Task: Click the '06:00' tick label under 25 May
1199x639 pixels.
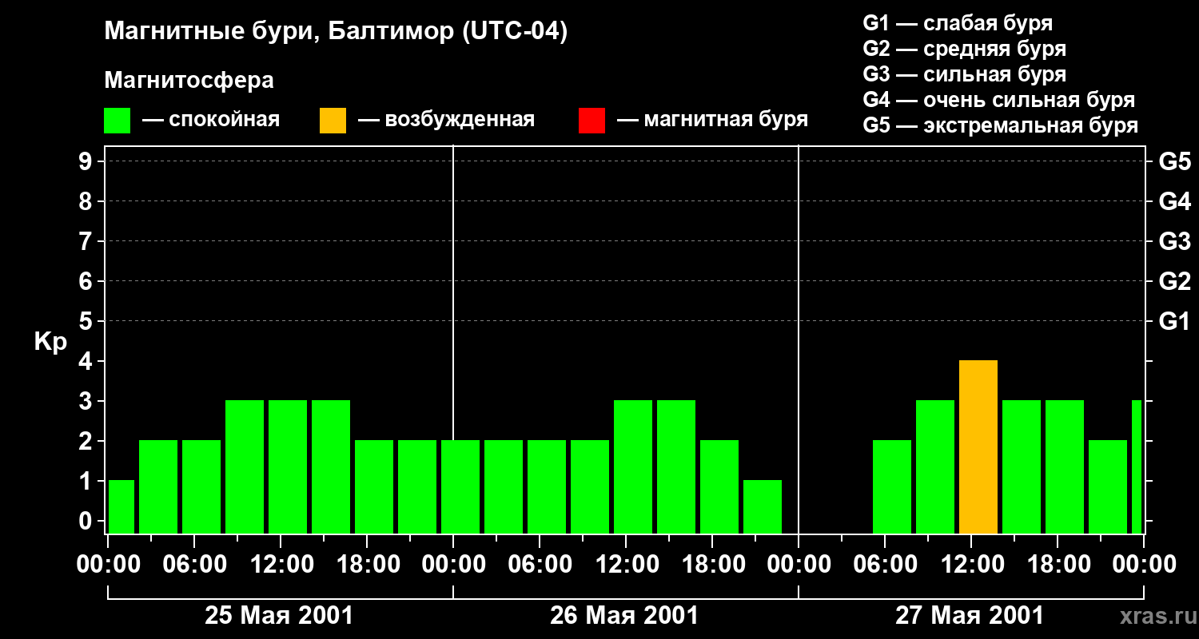Action: pos(195,565)
